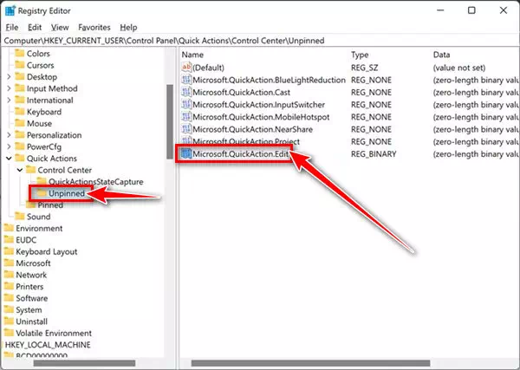Collapse the Control Center key
The height and width of the screenshot is (370, 520).
pyautogui.click(x=20, y=170)
